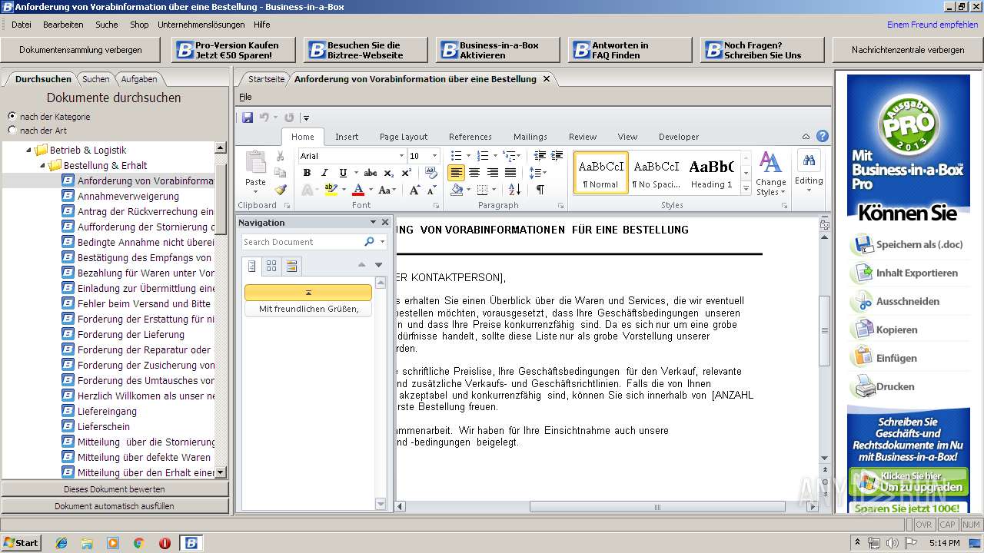Apply subscript formatting
Screen dimensions: 984x553
coord(387,173)
